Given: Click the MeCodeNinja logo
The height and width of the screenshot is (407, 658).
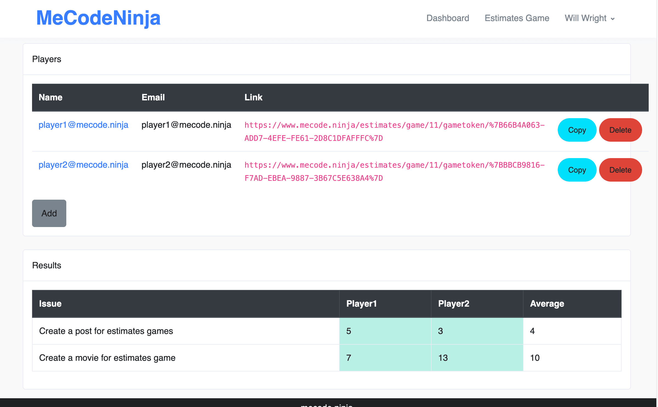Looking at the screenshot, I should tap(98, 18).
